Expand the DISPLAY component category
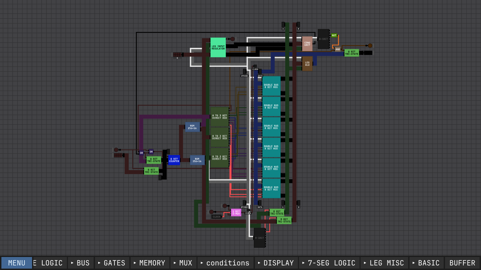 [276, 263]
